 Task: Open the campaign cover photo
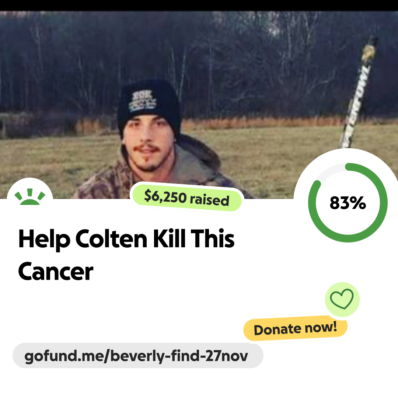pos(199,105)
